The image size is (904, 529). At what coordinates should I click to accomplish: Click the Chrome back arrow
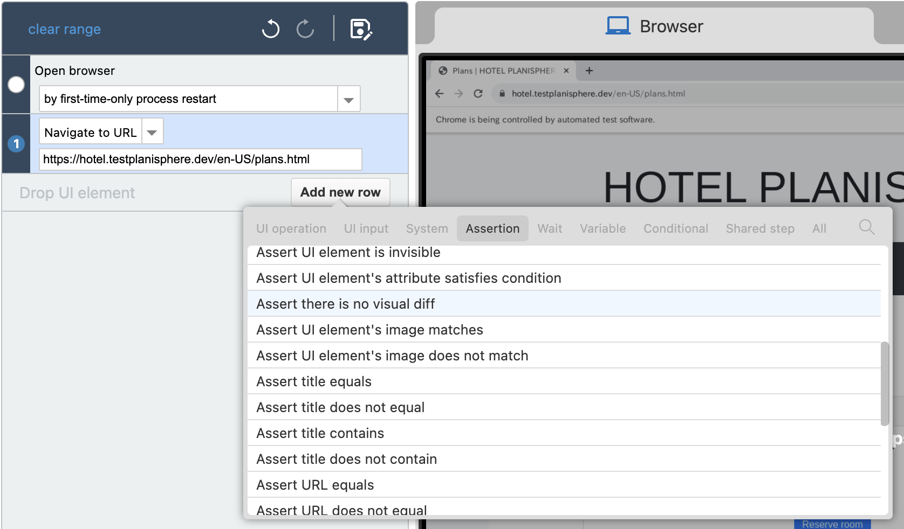pos(440,93)
